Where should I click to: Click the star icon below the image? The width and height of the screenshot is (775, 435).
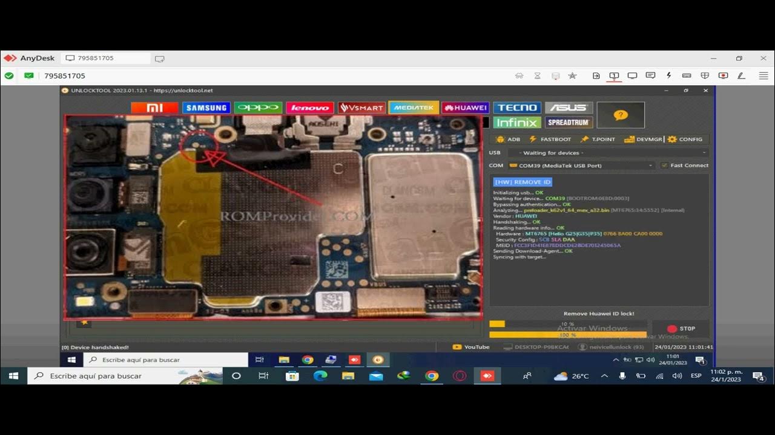point(85,323)
